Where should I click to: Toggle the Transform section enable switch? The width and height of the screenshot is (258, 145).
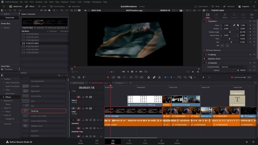tap(206, 21)
